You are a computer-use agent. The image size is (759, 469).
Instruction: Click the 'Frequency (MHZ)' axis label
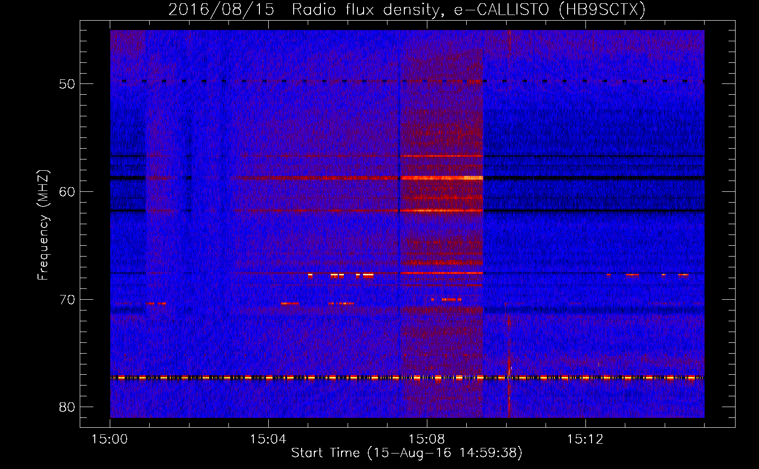43,225
